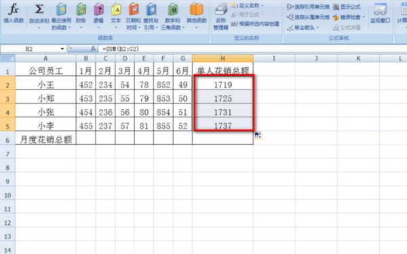
Task: Open the Logical (逻辑) functions list
Action: (x=98, y=16)
